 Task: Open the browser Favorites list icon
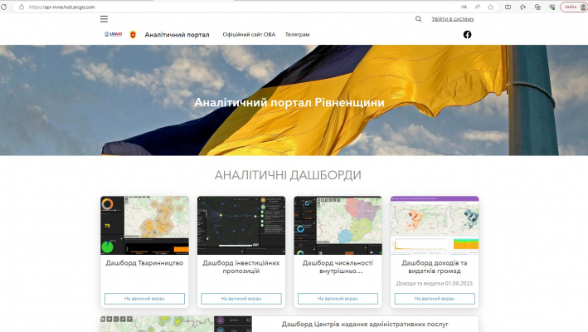click(x=522, y=7)
